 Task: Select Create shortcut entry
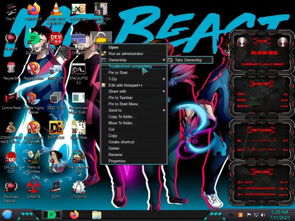point(134,142)
